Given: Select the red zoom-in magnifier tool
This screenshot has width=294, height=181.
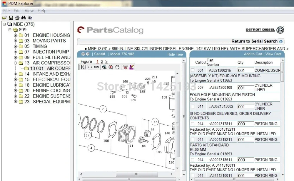Looking at the screenshot, I should pos(111,67).
